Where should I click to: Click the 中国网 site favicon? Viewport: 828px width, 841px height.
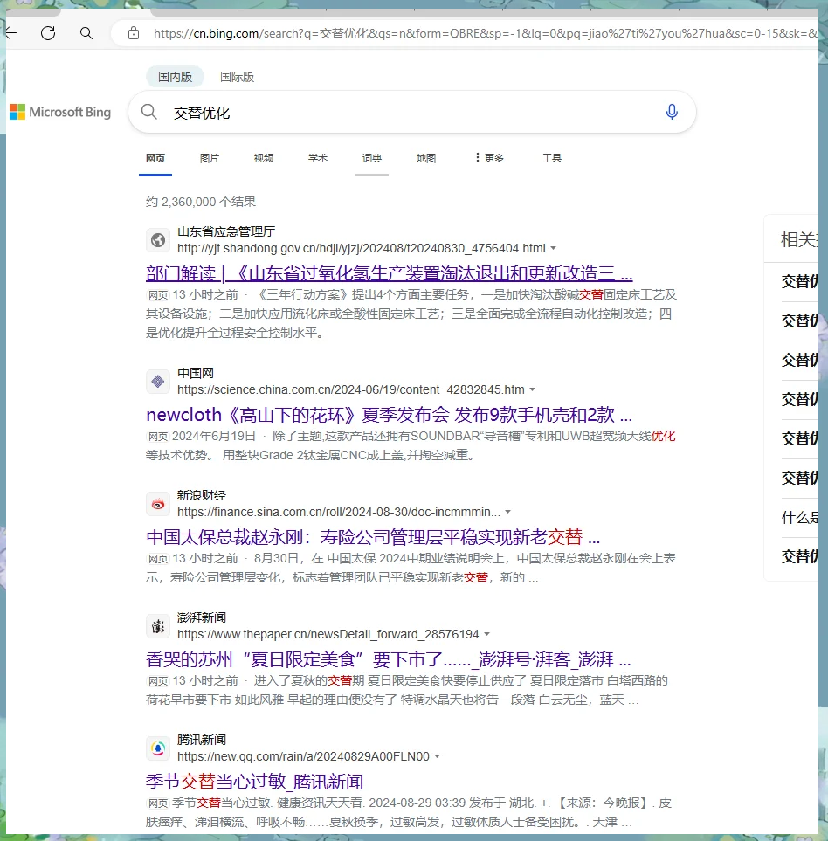(158, 382)
